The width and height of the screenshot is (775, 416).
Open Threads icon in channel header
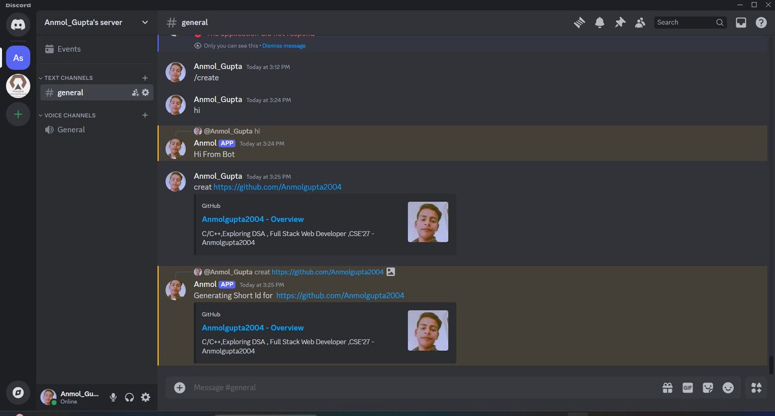[x=579, y=23]
